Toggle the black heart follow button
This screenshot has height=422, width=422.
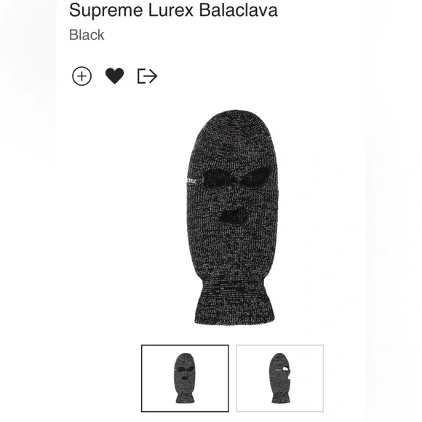point(115,76)
